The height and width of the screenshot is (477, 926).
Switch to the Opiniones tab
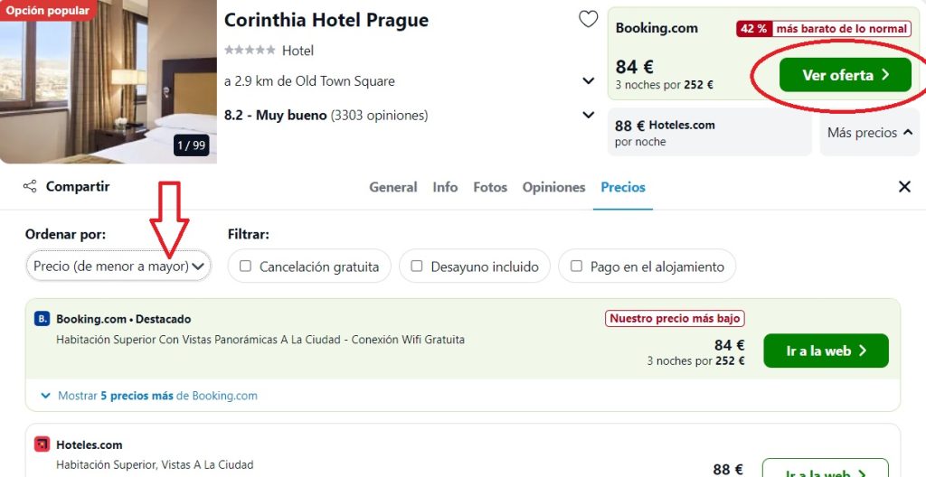click(x=553, y=187)
